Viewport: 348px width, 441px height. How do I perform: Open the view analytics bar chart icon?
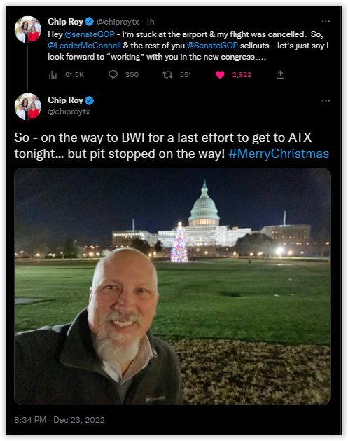point(53,75)
